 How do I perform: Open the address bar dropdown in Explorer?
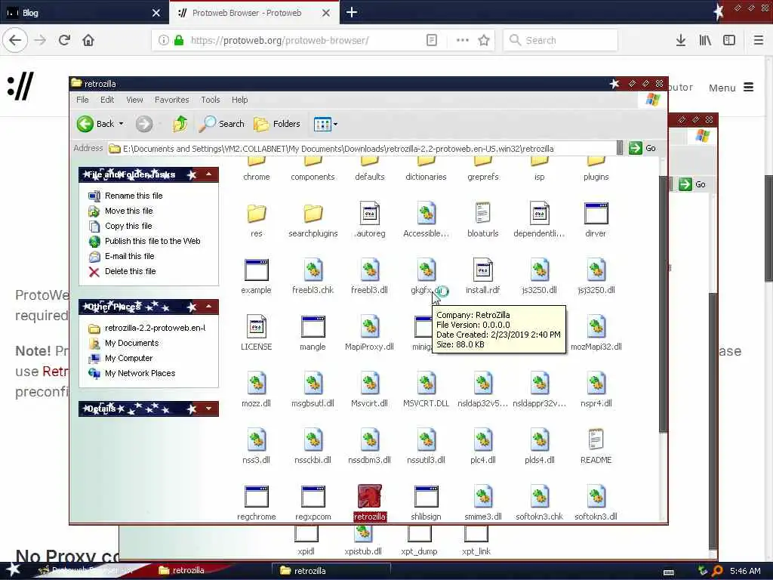point(620,148)
